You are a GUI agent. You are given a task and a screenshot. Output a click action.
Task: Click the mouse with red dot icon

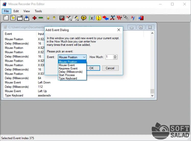coord(69,18)
